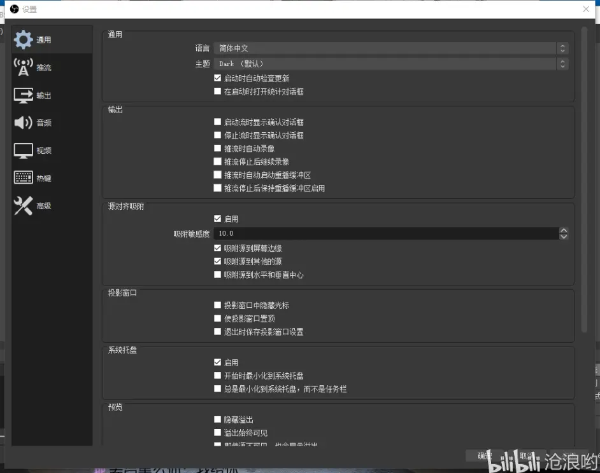The image size is (600, 473).
Task: Check 总是最小化到系统托盘，而不是任务栏
Action: coord(217,388)
